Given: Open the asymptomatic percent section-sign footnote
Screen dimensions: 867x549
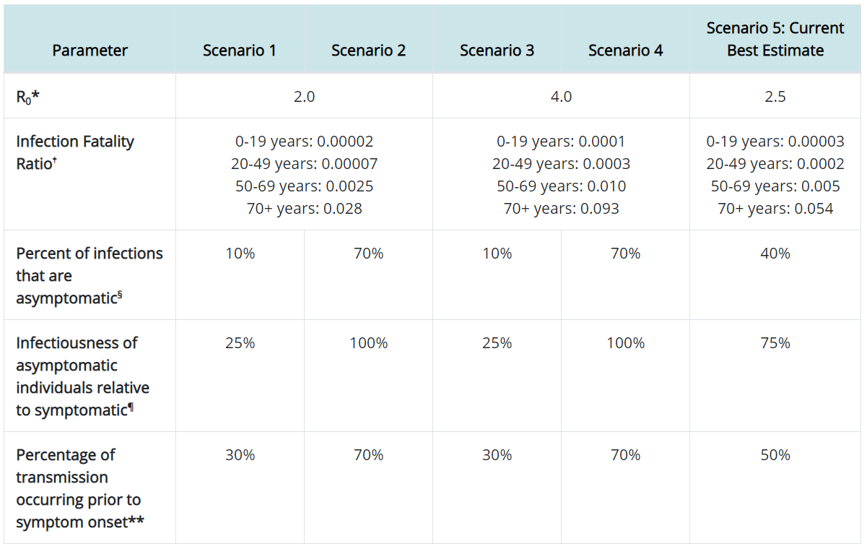Looking at the screenshot, I should 119,295.
